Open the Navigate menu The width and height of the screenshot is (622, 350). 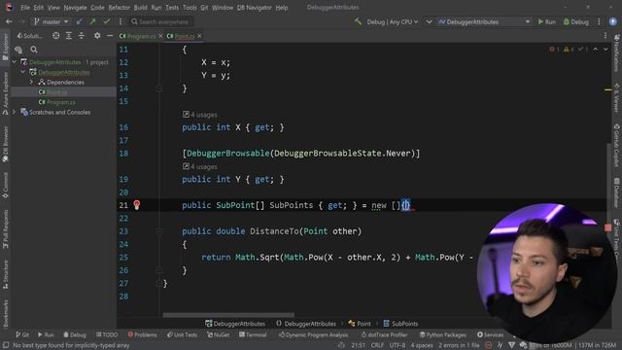(x=75, y=8)
